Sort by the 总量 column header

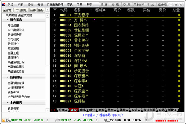click(x=176, y=10)
